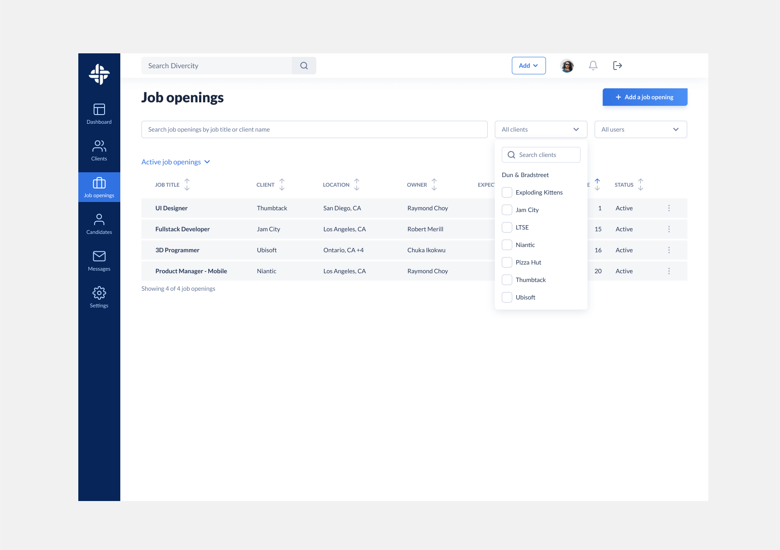Expand the Active job openings filter
The image size is (780, 550).
click(x=176, y=162)
